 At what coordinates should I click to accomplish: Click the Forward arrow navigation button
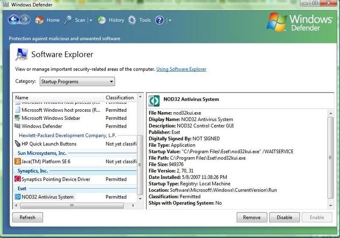pos(25,20)
